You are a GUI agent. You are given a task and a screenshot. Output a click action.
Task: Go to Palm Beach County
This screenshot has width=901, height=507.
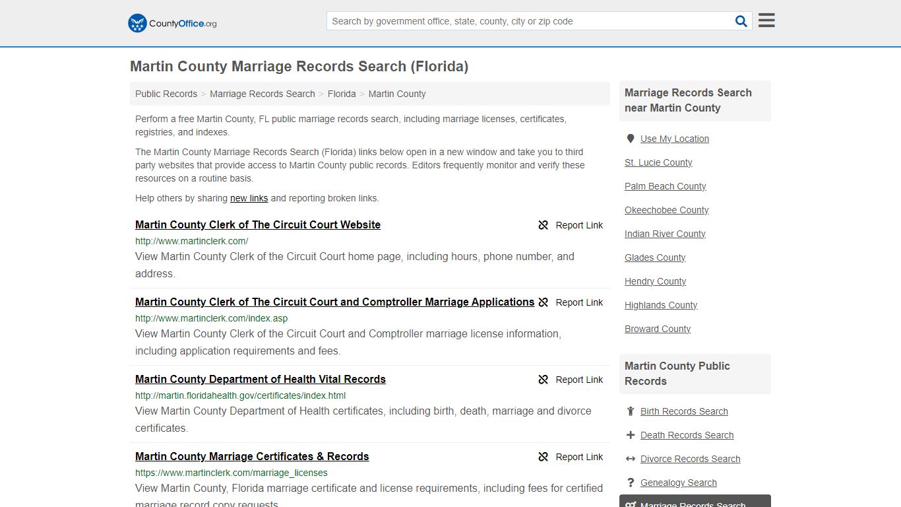point(666,186)
